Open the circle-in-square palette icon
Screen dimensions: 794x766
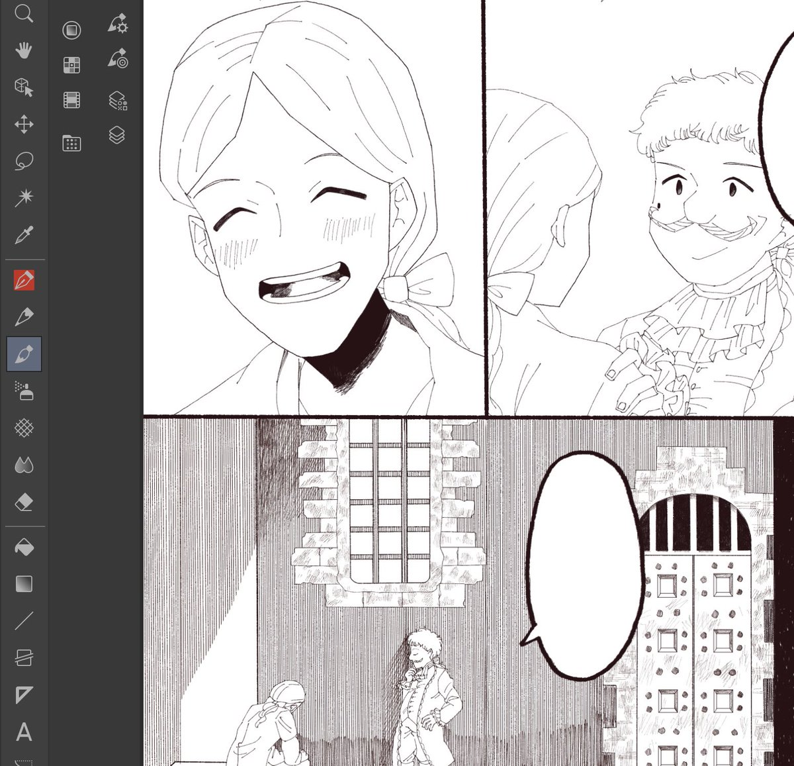(x=71, y=30)
